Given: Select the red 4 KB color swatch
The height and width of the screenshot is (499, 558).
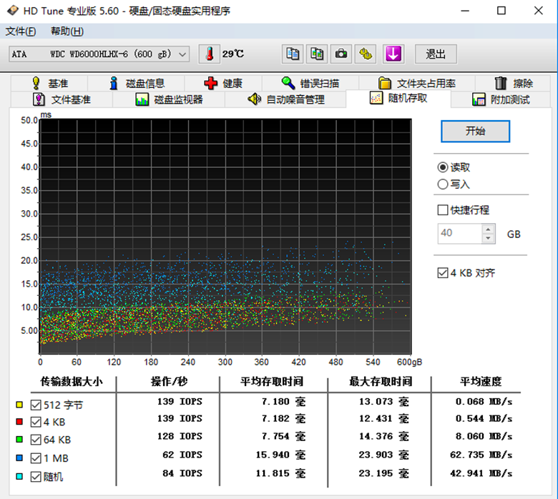Looking at the screenshot, I should click(x=19, y=422).
